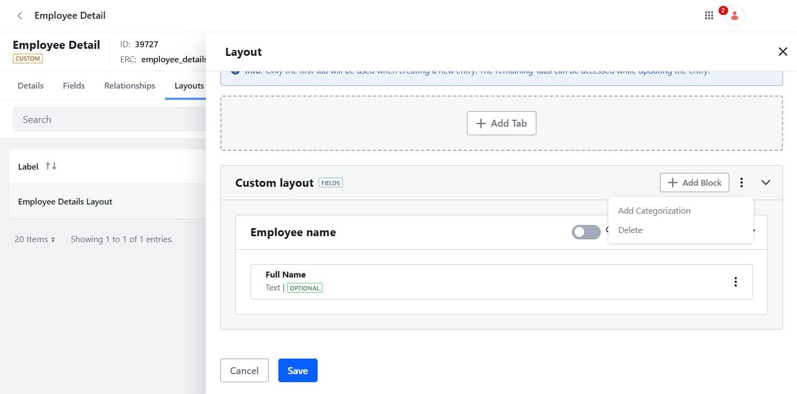Screen dimensions: 797x394
Task: Open Custom layout kebab options menu
Action: point(742,183)
